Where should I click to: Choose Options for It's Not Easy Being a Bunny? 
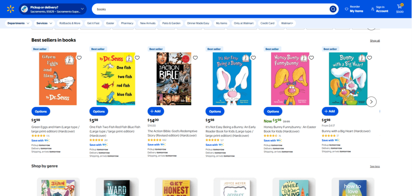pos(215,111)
